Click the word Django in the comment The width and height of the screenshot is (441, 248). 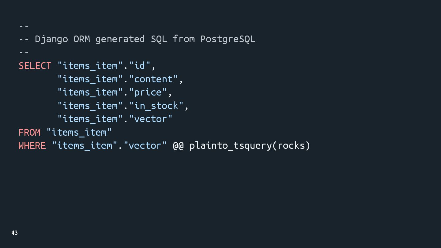[x=51, y=39]
